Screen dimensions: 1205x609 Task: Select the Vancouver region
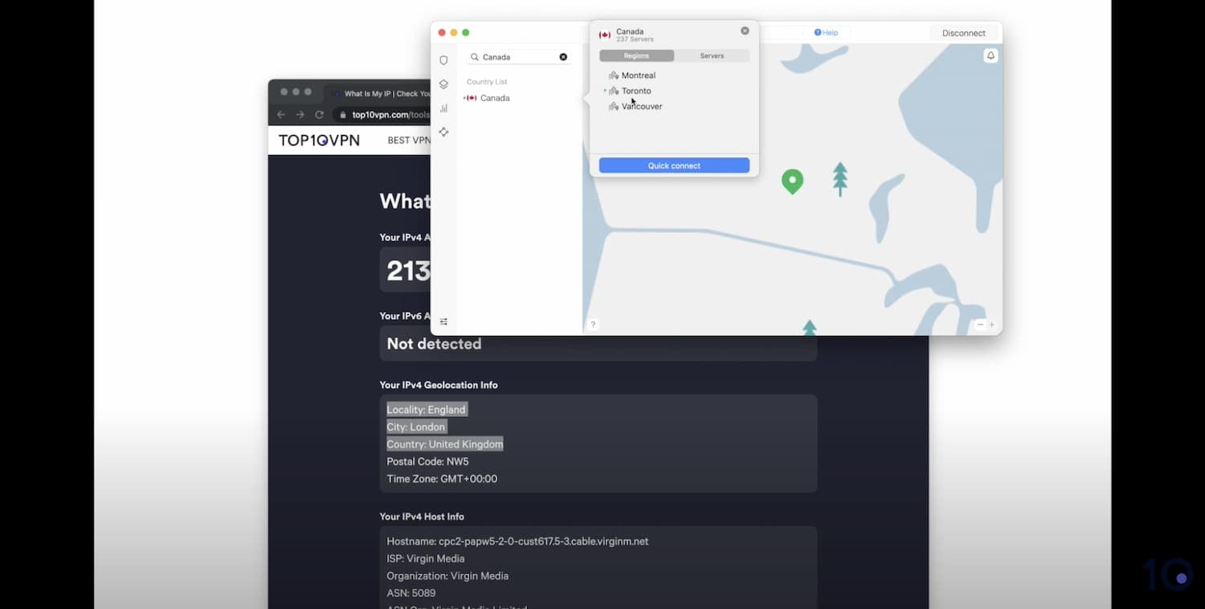click(x=642, y=106)
